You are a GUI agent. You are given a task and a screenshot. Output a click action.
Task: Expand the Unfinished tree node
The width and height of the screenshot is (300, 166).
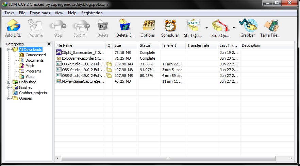coord(9,82)
